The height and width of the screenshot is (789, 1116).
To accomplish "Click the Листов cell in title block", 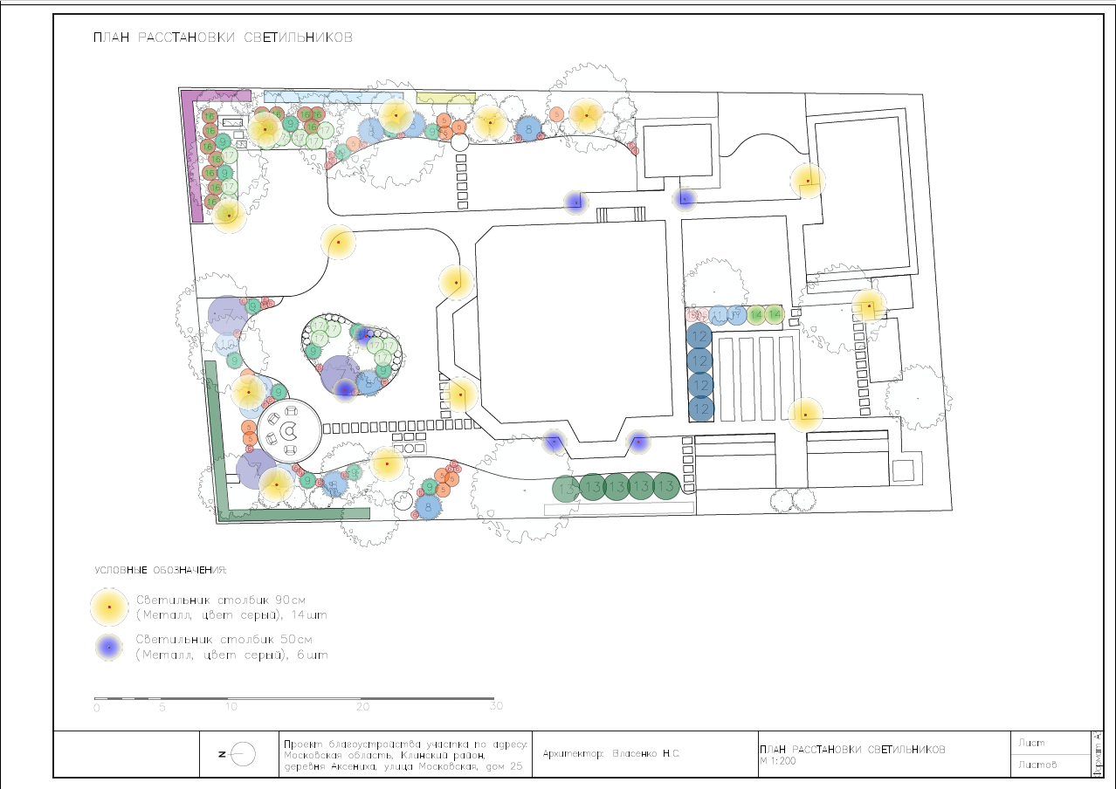I will tap(1037, 765).
